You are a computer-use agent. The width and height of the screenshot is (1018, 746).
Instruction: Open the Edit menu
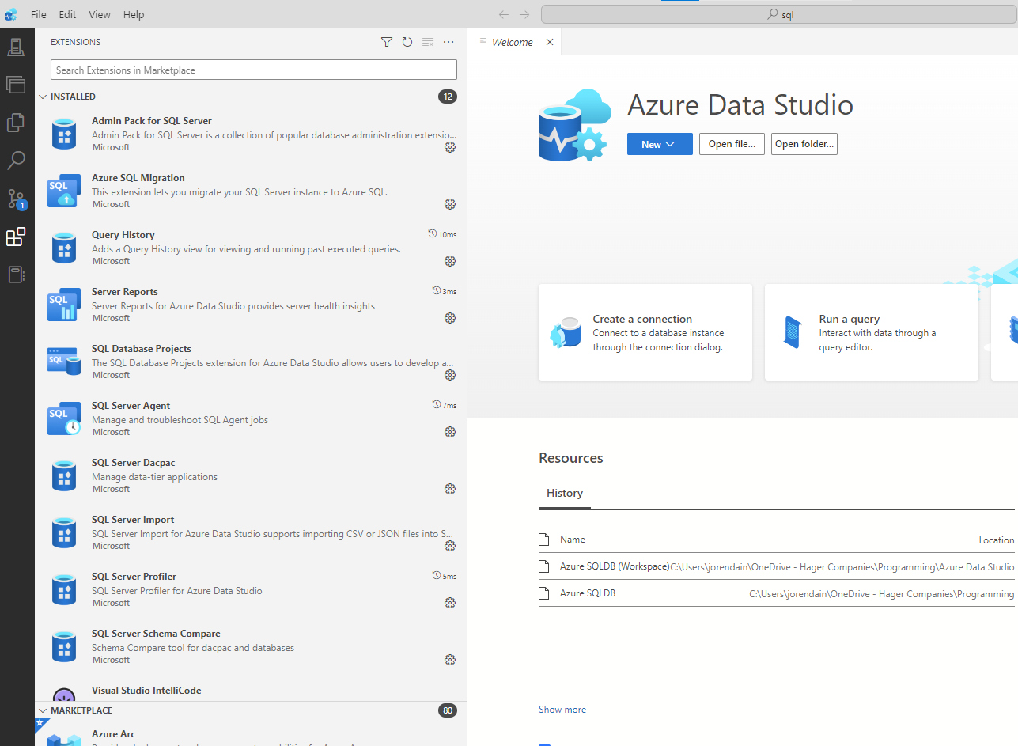coord(67,14)
